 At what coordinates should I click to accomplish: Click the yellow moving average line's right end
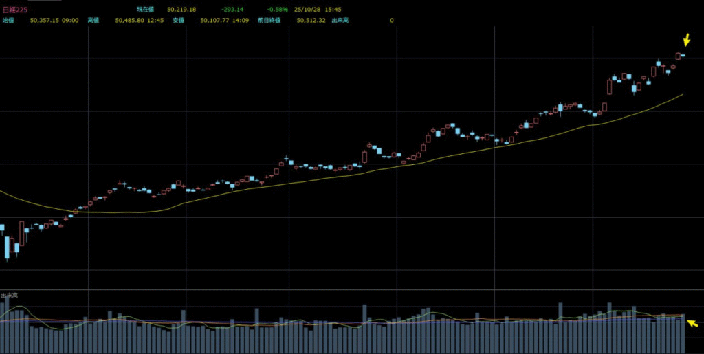click(x=681, y=95)
